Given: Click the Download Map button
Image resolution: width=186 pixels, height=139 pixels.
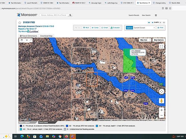Looking at the screenshot, I should click(46, 36).
